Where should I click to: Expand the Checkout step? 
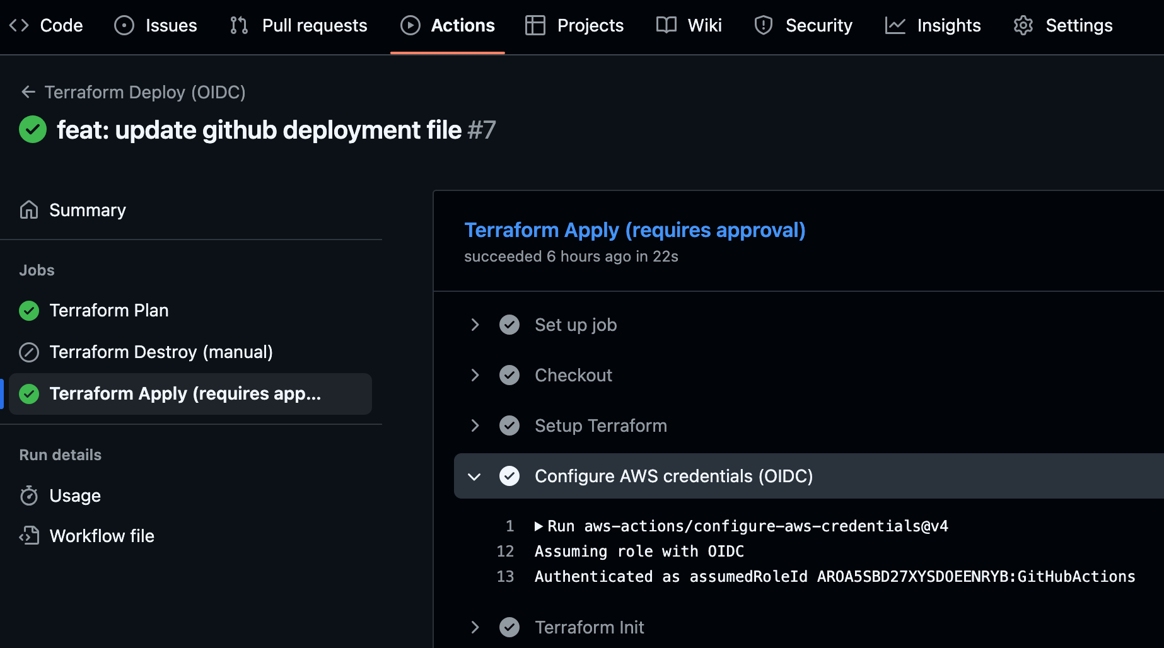coord(475,375)
